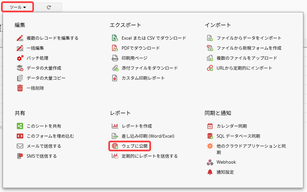Open 差し込み印刷 (Word/Excel)

point(148,136)
